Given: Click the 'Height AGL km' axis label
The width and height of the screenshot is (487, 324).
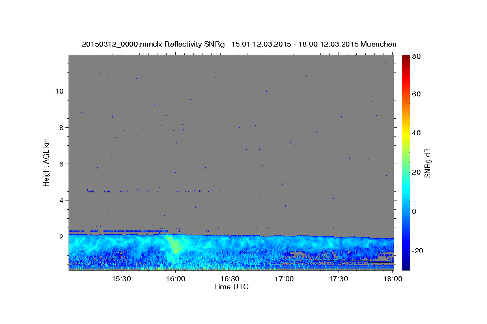Looking at the screenshot, I should click(47, 162).
